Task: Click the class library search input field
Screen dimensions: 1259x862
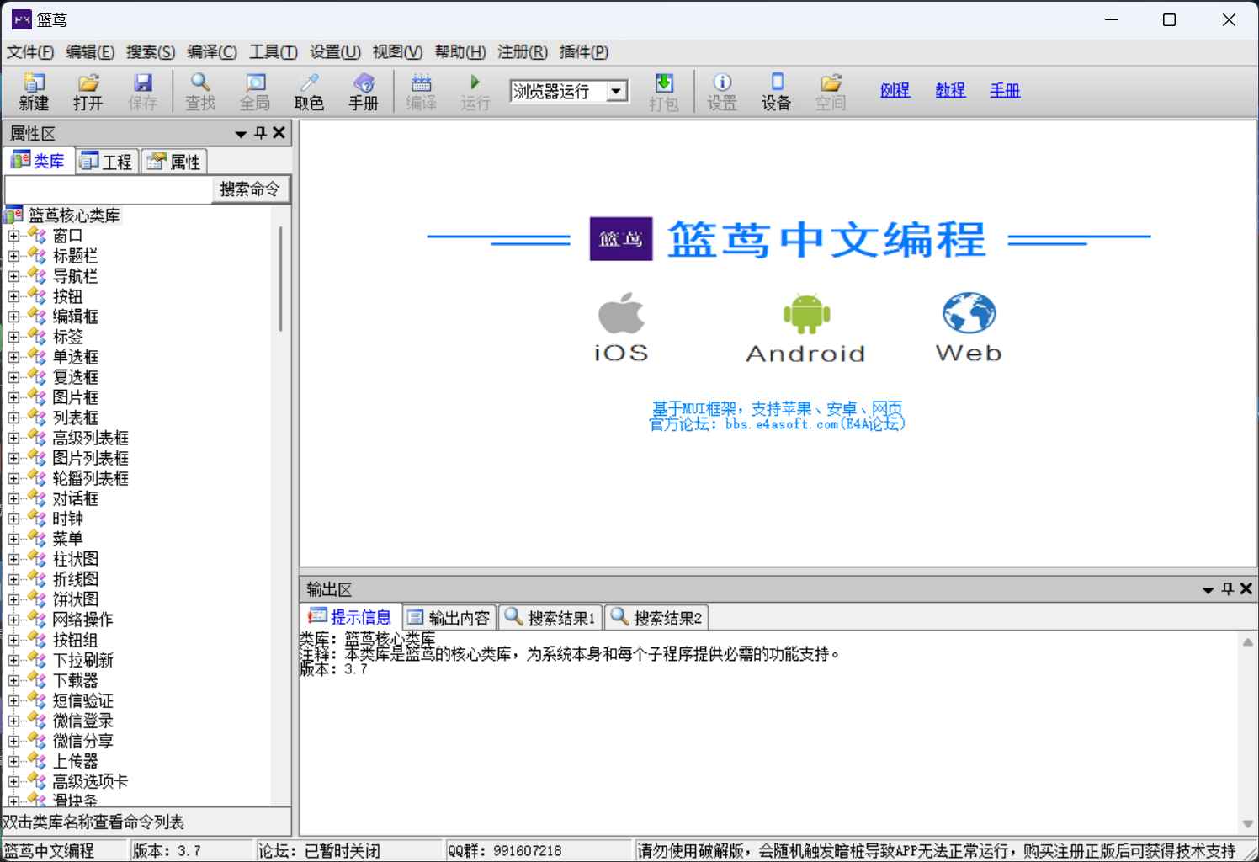Action: click(x=109, y=189)
